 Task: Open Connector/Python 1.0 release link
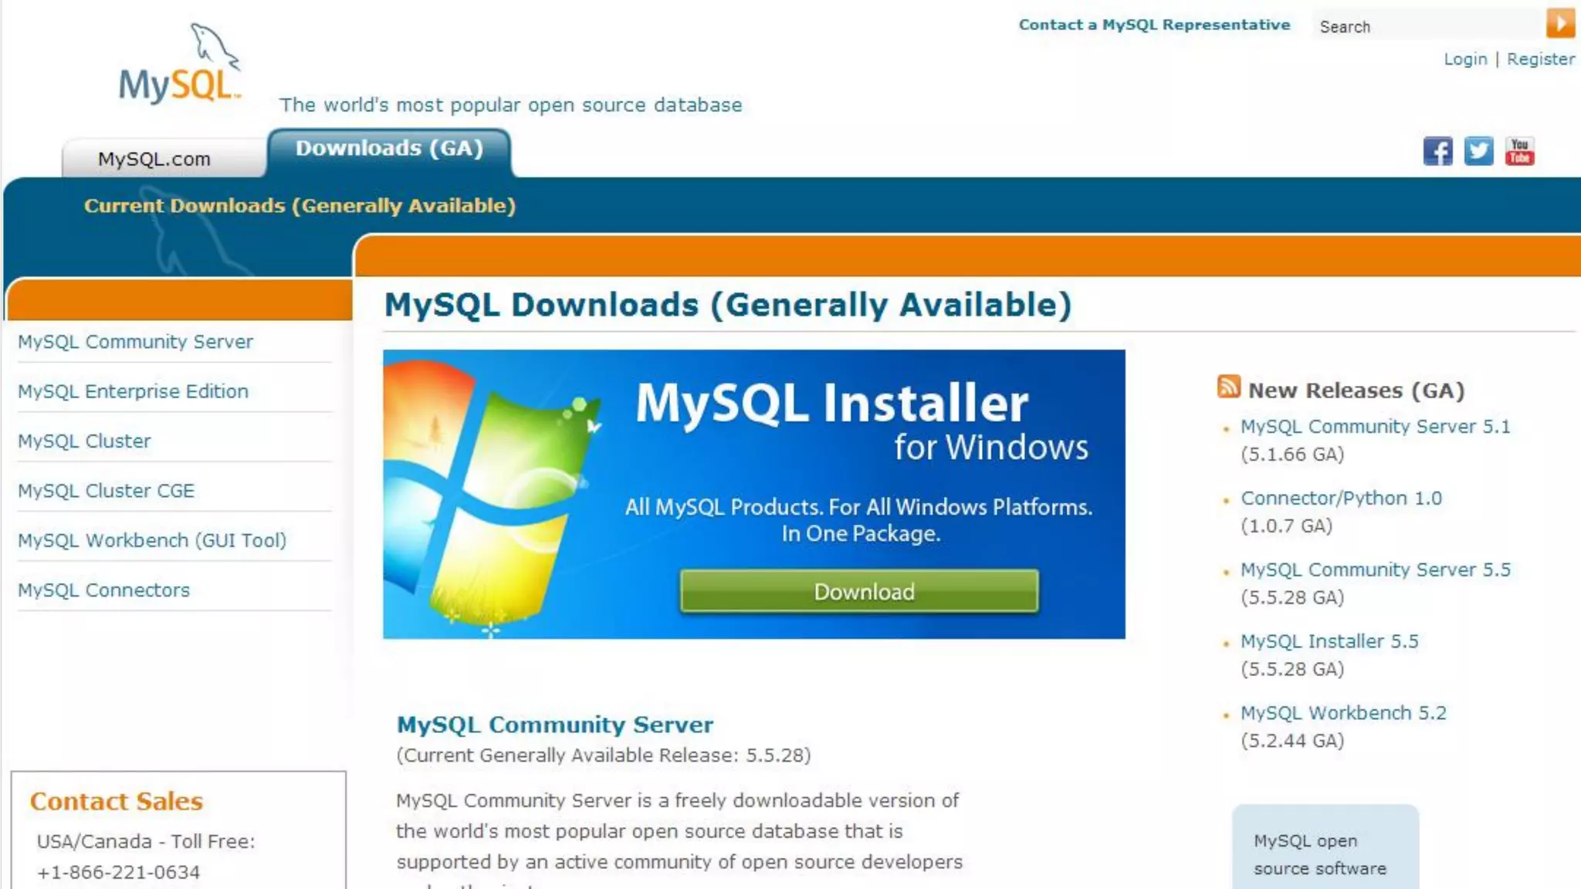pyautogui.click(x=1341, y=499)
